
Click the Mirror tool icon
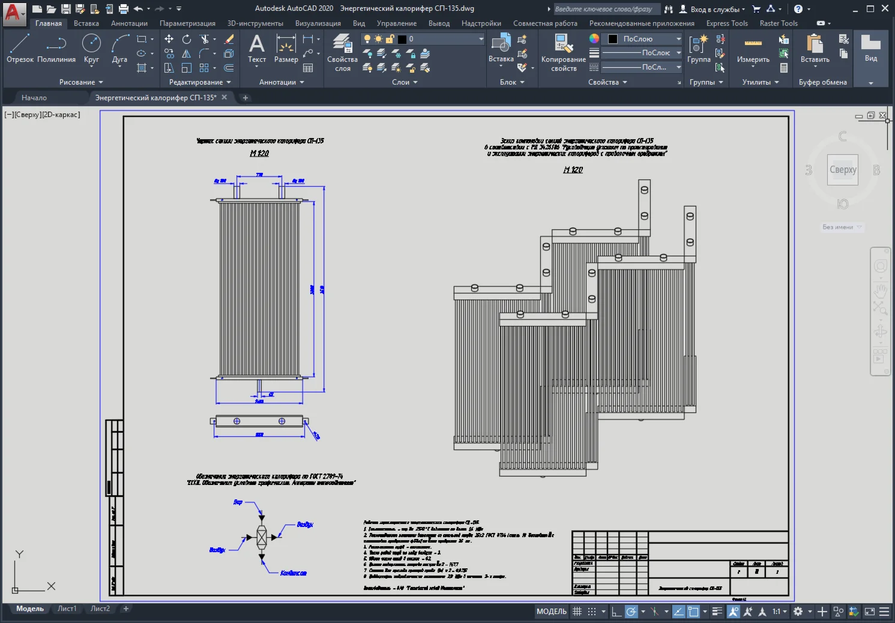pos(187,53)
